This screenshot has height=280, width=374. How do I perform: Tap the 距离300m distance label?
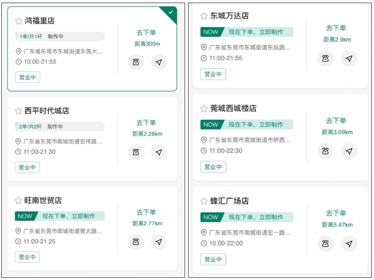(147, 44)
